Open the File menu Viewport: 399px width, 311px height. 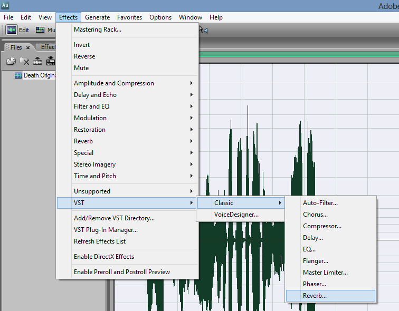coord(8,17)
